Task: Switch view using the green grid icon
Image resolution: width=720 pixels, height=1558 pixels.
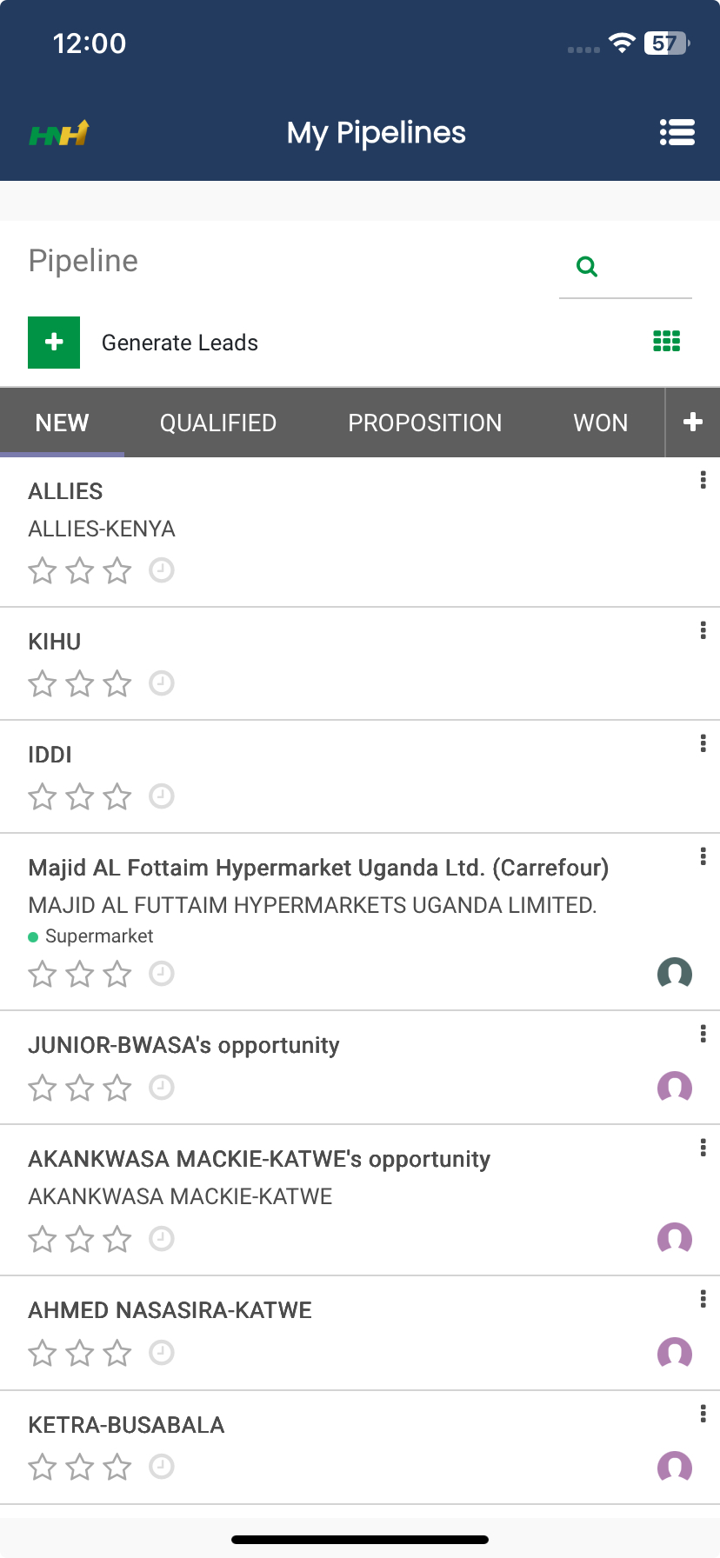Action: 666,342
